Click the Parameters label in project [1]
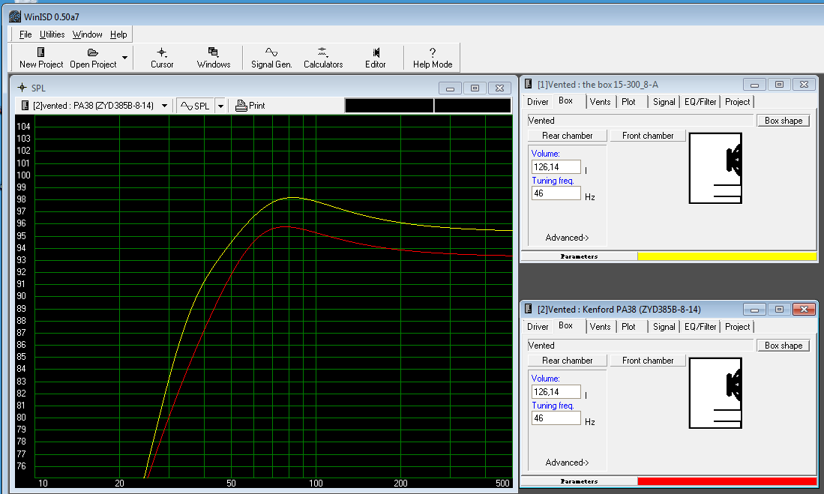This screenshot has height=494, width=824. click(579, 256)
